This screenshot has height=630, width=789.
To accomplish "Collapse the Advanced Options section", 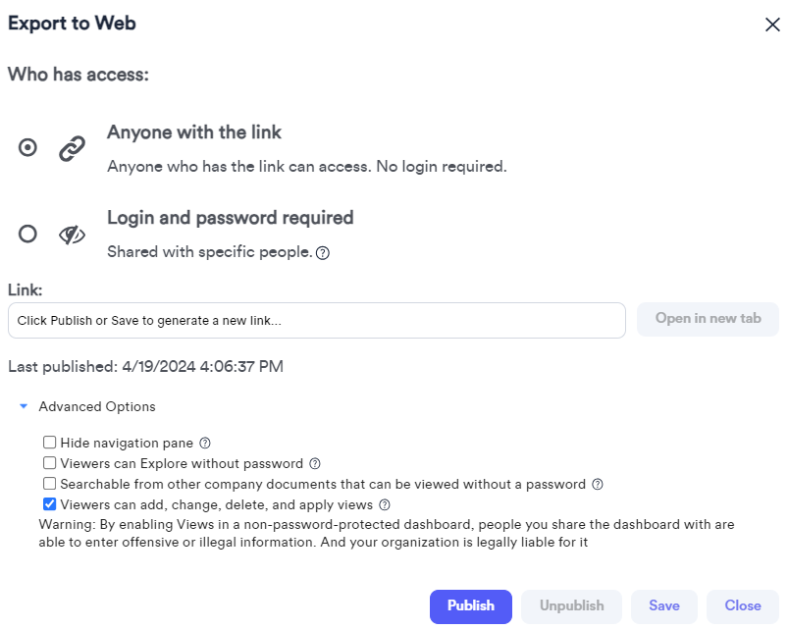I will (24, 406).
